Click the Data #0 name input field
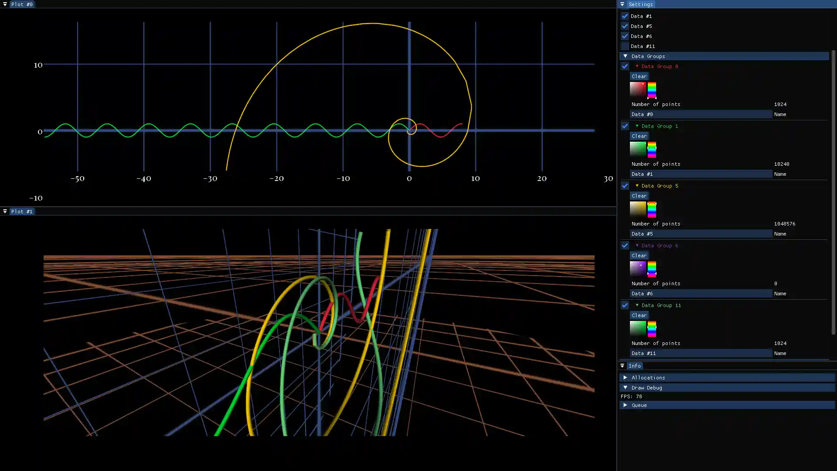This screenshot has width=837, height=471. click(x=697, y=114)
